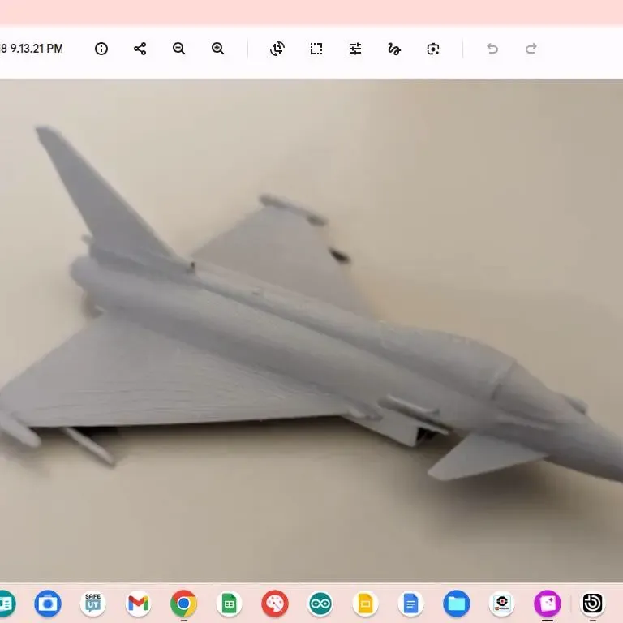The height and width of the screenshot is (623, 623).
Task: Click the fighter jet model image
Action: coord(311,331)
